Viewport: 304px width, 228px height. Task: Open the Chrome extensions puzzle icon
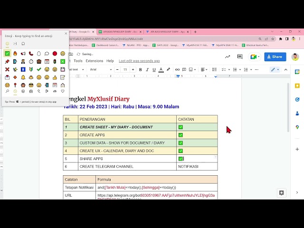coord(281,39)
